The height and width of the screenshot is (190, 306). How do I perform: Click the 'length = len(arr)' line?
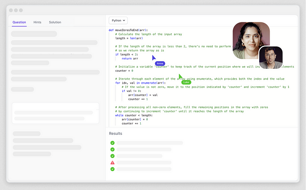[129, 39]
